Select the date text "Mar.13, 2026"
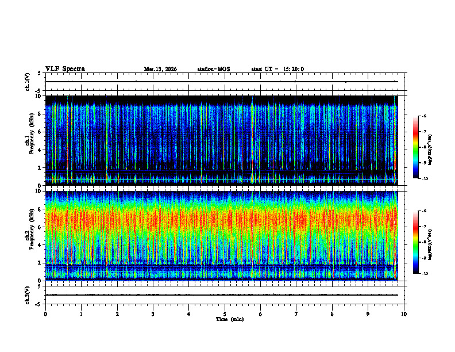This screenshot has height=352, width=455. [x=160, y=69]
